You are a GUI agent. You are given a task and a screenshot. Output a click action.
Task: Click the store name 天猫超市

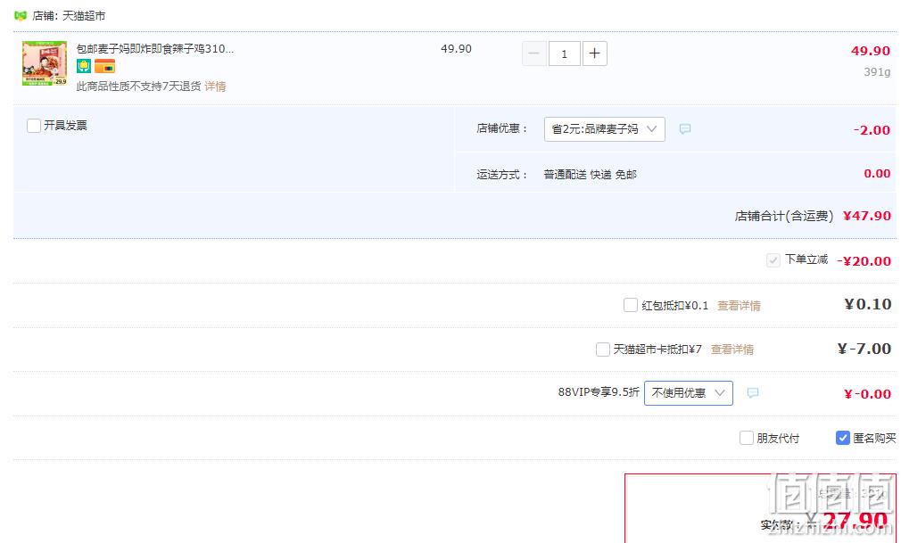point(84,16)
